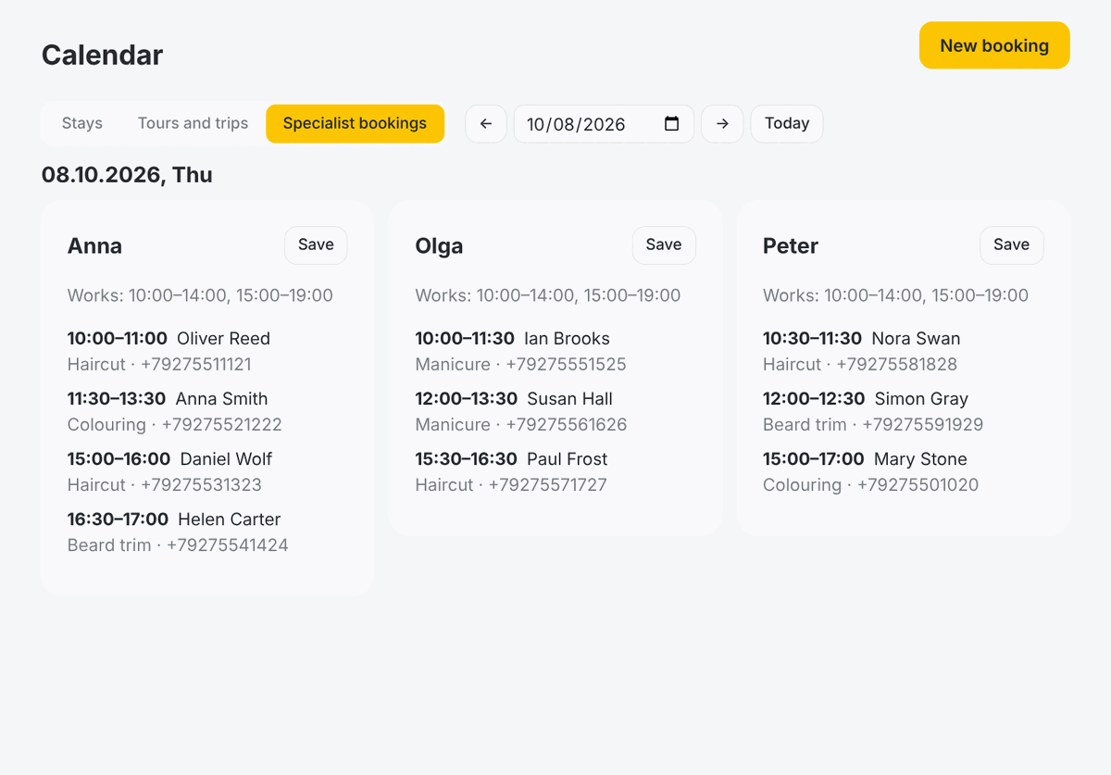Click Haircut · +79275531323 details
This screenshot has height=775, width=1111.
click(x=165, y=485)
